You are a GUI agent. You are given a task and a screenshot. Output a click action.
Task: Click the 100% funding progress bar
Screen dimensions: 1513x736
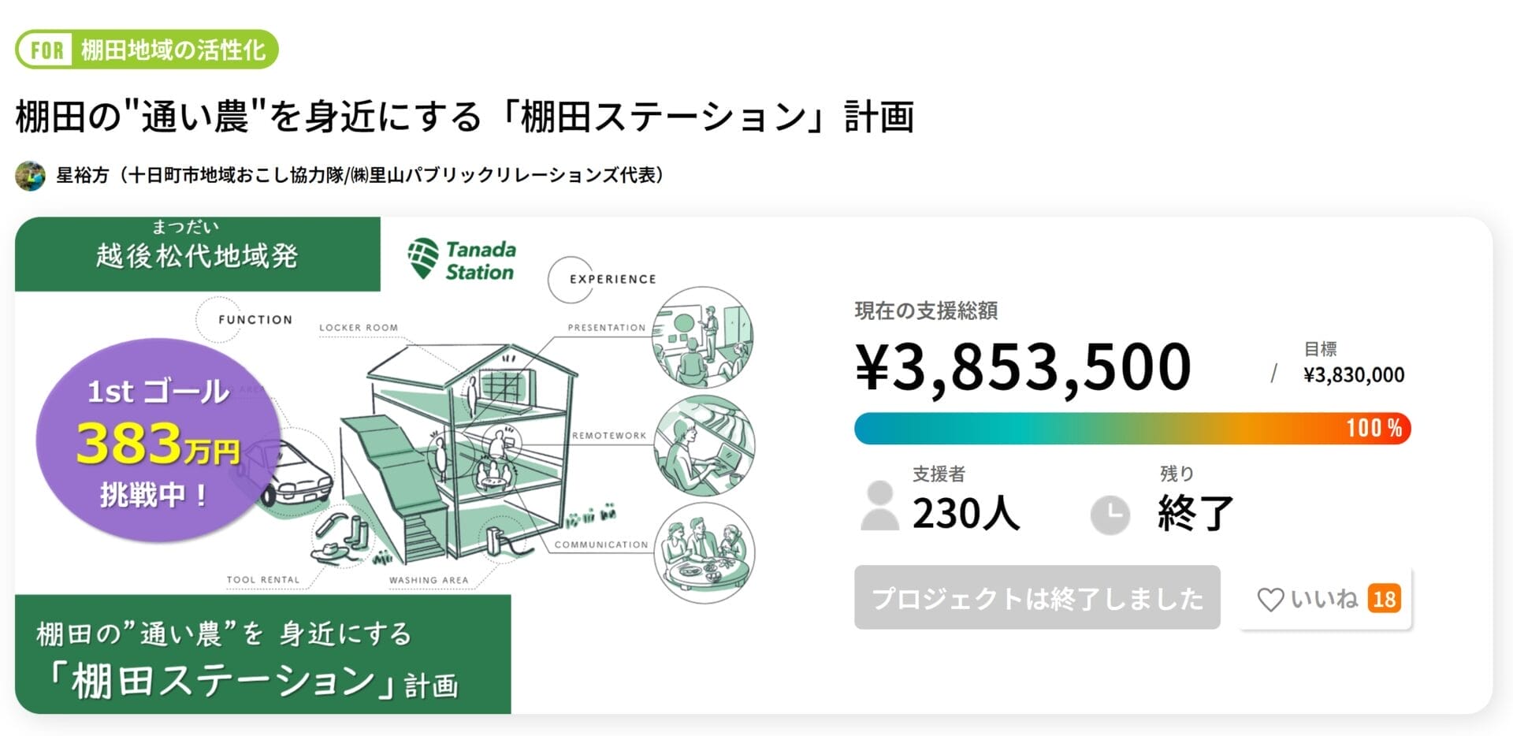[1132, 429]
